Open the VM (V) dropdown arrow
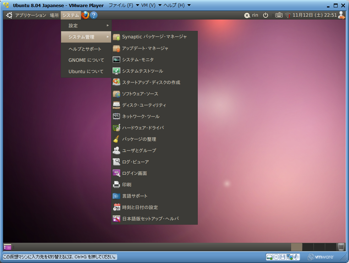Screen dimensions: 349x263 pyautogui.click(x=160, y=5)
